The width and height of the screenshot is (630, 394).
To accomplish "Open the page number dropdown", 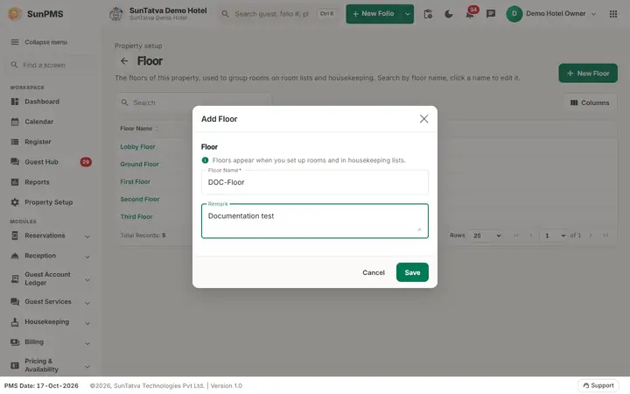I will (553, 236).
